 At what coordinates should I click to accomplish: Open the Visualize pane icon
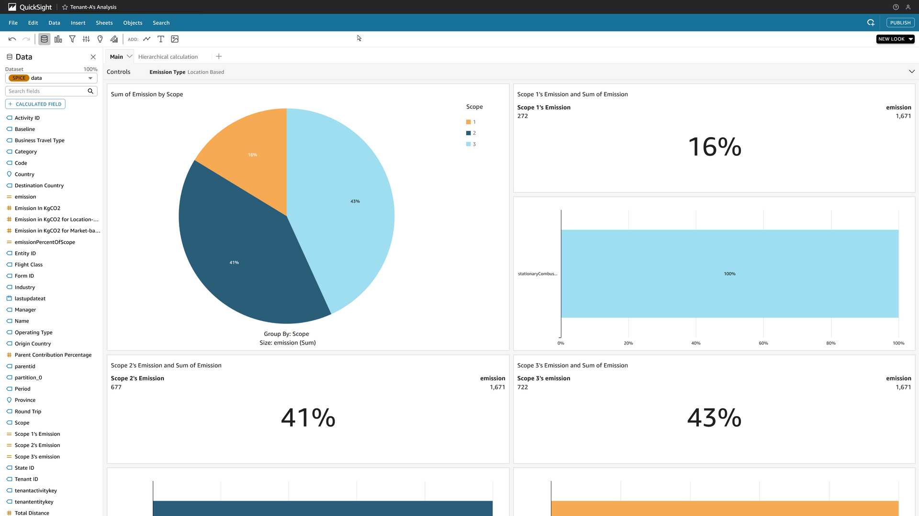pos(58,39)
